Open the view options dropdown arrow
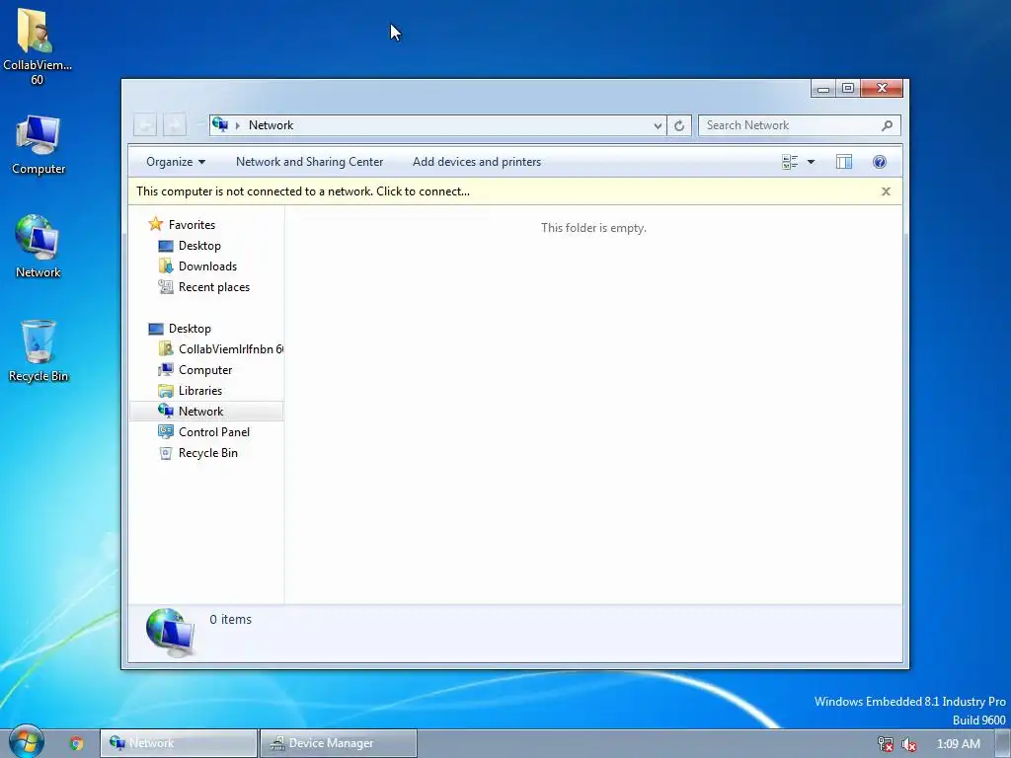Screen dimensions: 1011x758 (812, 162)
